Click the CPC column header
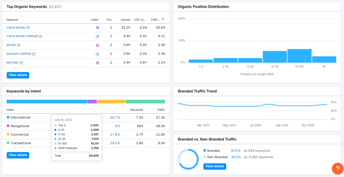Image resolution: width=344 pixels, height=177 pixels. pos(140,20)
